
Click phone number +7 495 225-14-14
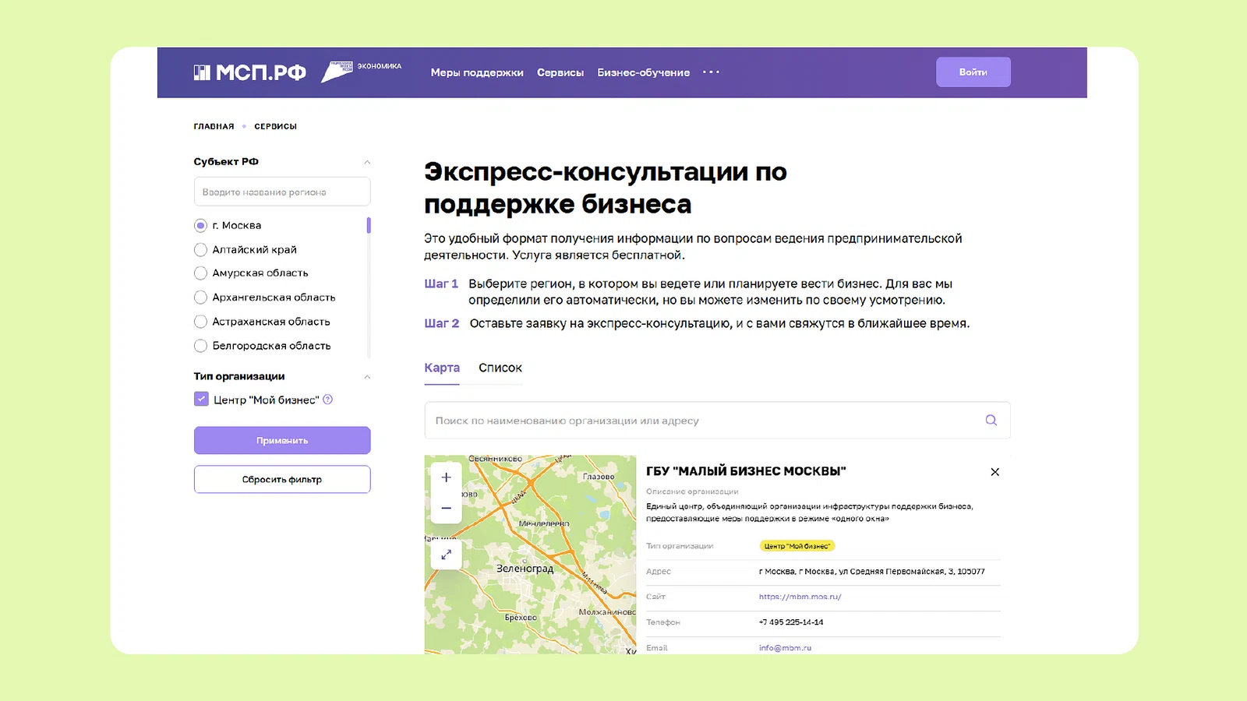coord(791,622)
